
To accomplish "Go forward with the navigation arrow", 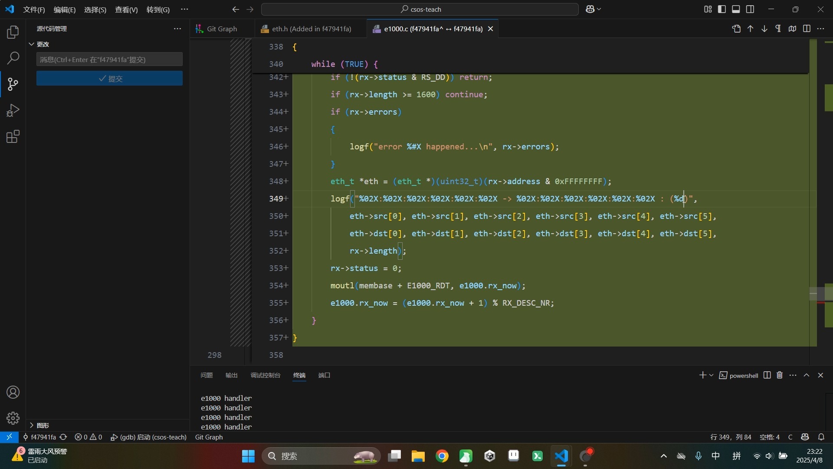I will pos(250,9).
